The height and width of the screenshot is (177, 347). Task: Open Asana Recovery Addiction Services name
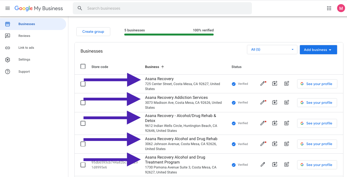176,97
